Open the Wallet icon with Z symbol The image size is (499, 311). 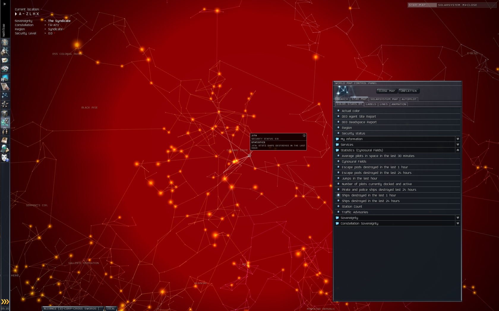[x=5, y=122]
